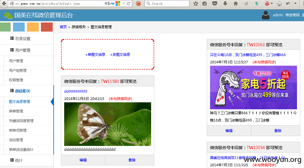This screenshot has height=168, width=304.
Task: Go to the browser home icon
Action: pyautogui.click(x=235, y=3)
